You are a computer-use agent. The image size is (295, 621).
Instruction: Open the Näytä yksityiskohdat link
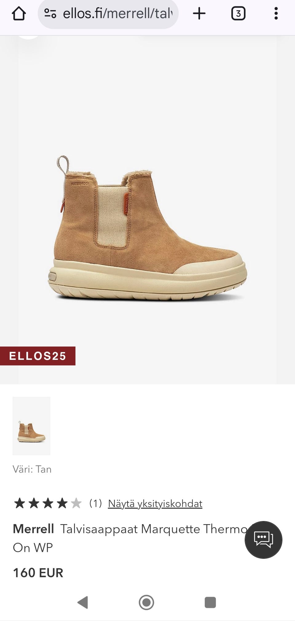155,504
